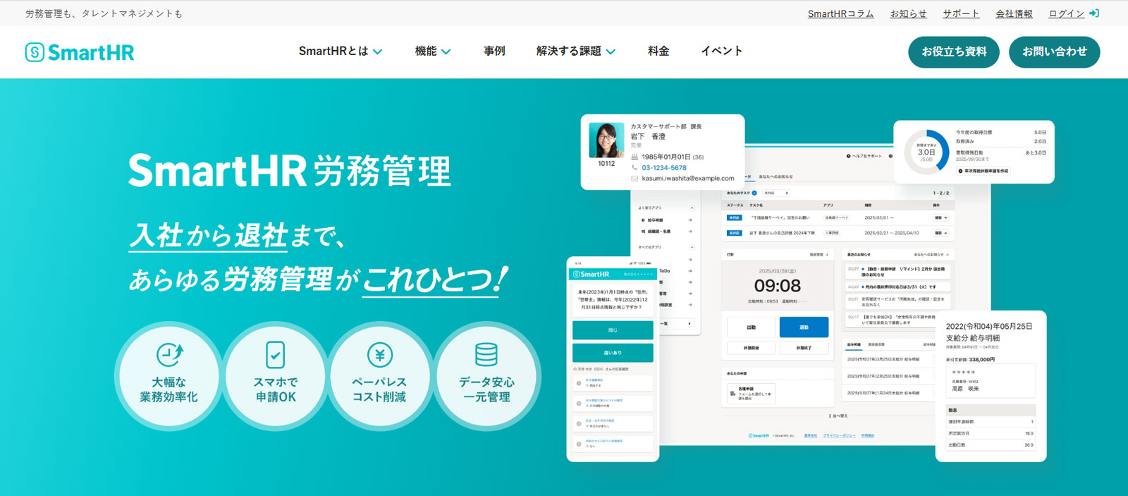
Task: Click the 09:08 clock display
Action: [777, 286]
